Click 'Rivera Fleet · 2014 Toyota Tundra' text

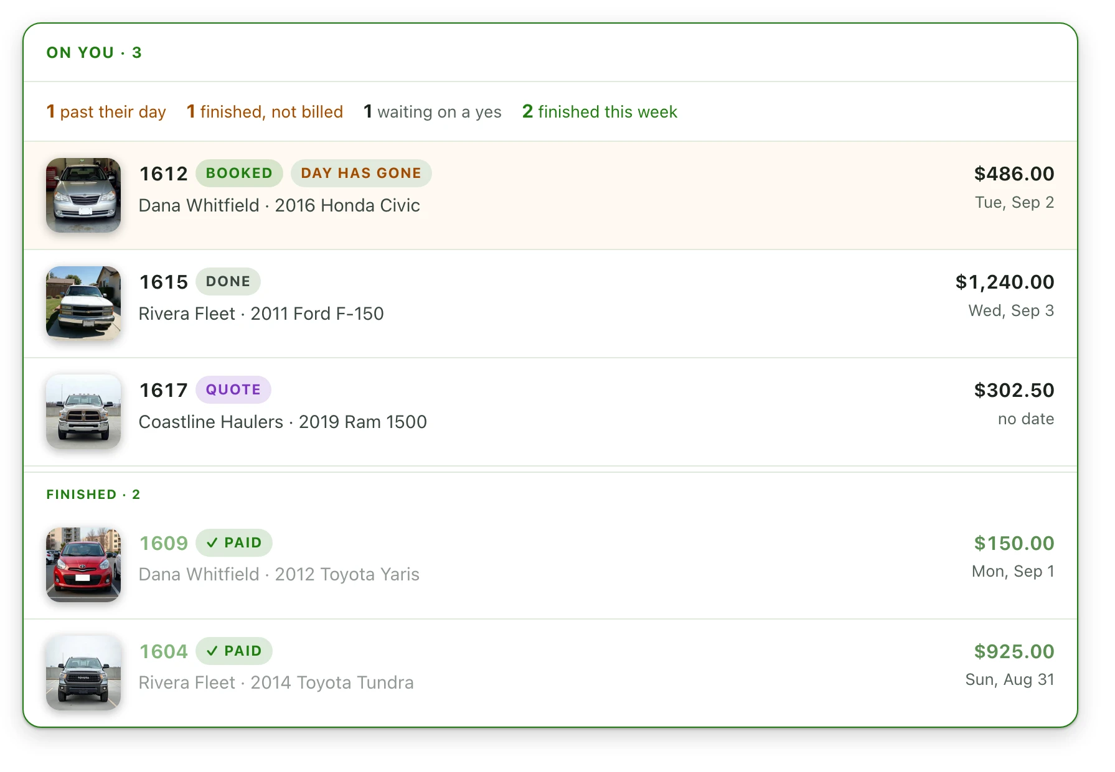(276, 682)
